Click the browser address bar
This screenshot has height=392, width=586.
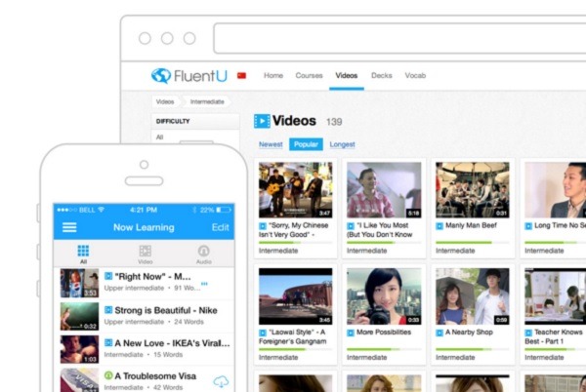tap(399, 38)
